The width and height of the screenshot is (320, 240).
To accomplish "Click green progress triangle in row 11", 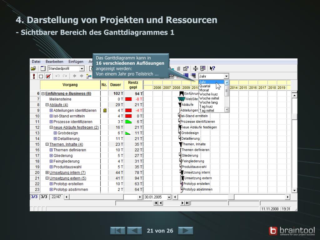I will (x=128, y=122).
